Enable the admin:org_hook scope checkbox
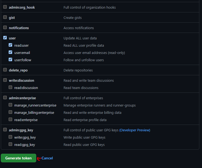The width and height of the screenshot is (202, 168). pyautogui.click(x=5, y=7)
